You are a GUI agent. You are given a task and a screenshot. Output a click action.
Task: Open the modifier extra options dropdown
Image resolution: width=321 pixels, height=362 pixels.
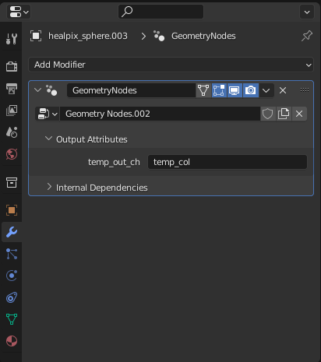(x=266, y=90)
